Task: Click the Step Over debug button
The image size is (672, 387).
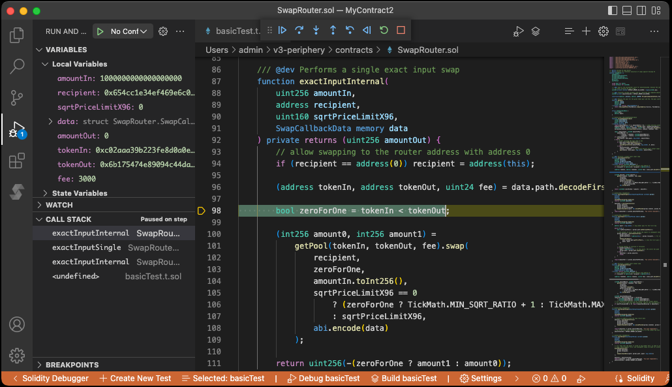Action: [x=299, y=30]
